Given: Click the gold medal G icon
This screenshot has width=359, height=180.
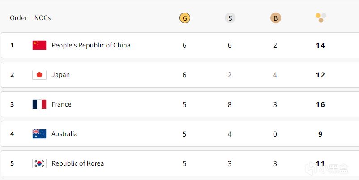Looking at the screenshot, I should click(185, 18).
